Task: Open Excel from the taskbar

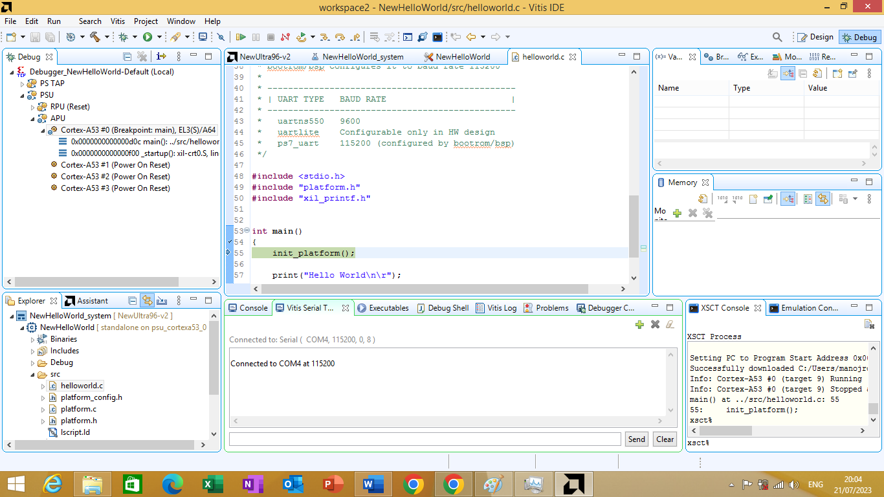Action: click(x=213, y=484)
